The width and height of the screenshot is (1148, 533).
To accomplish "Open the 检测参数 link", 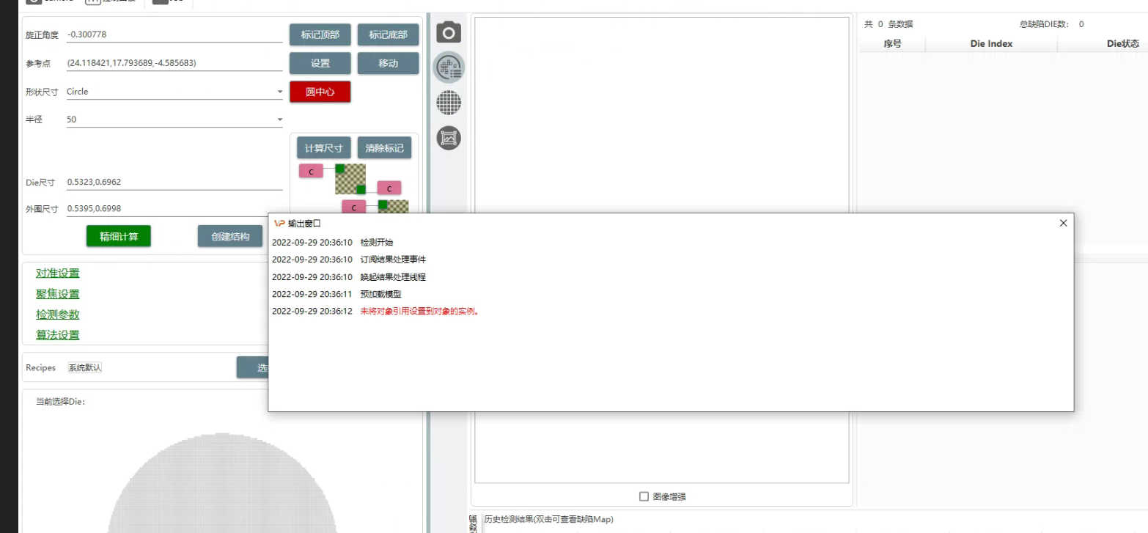I will 58,315.
